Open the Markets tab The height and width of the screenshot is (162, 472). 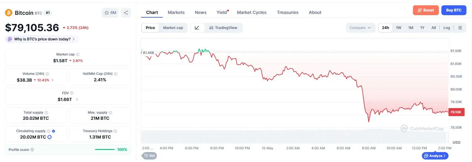tap(176, 12)
